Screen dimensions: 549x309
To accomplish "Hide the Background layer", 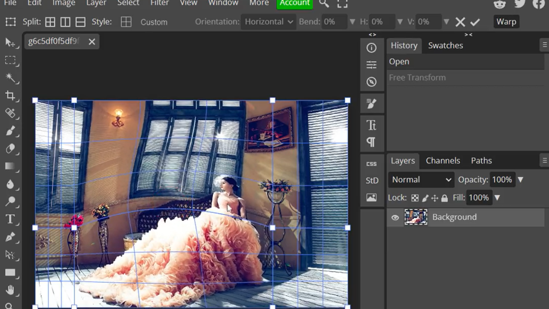I will point(394,217).
